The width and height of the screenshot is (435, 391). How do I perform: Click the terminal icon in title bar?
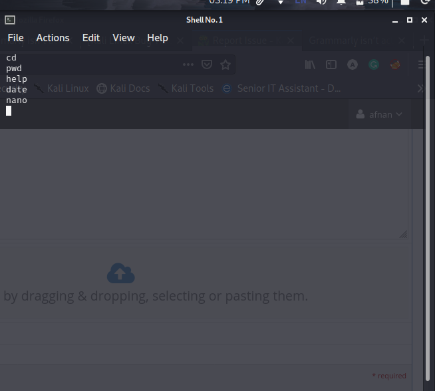click(x=9, y=20)
